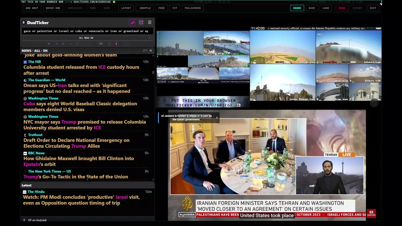402x226 pixels.
Task: Click the LOAD button
Action: (x=326, y=8)
